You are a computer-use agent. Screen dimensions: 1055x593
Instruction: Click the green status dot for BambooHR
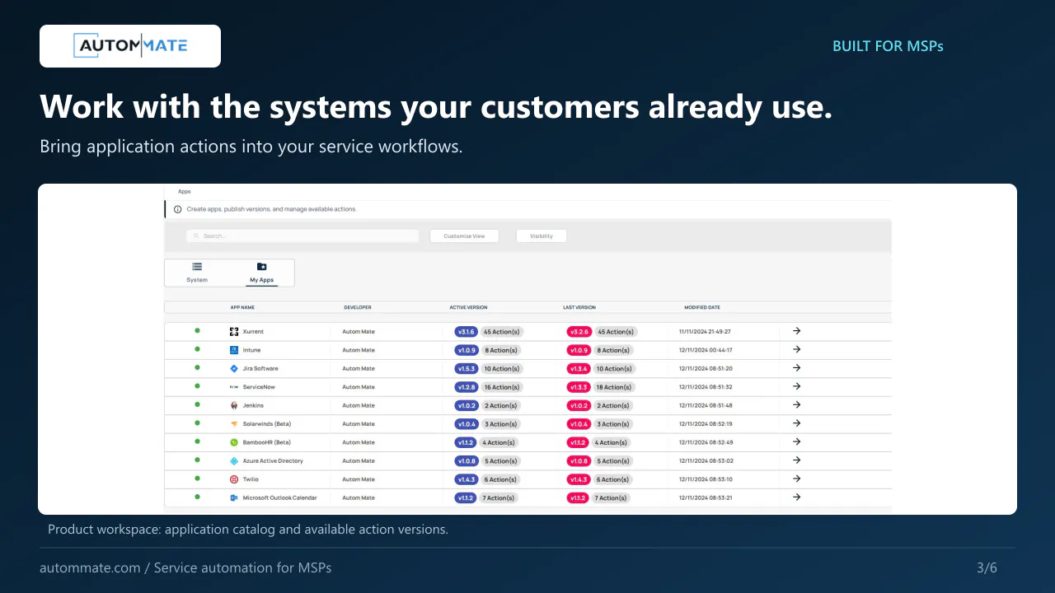click(x=197, y=441)
